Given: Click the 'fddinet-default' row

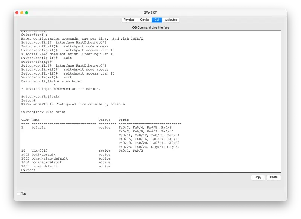Looking at the screenshot, I should [66, 162].
